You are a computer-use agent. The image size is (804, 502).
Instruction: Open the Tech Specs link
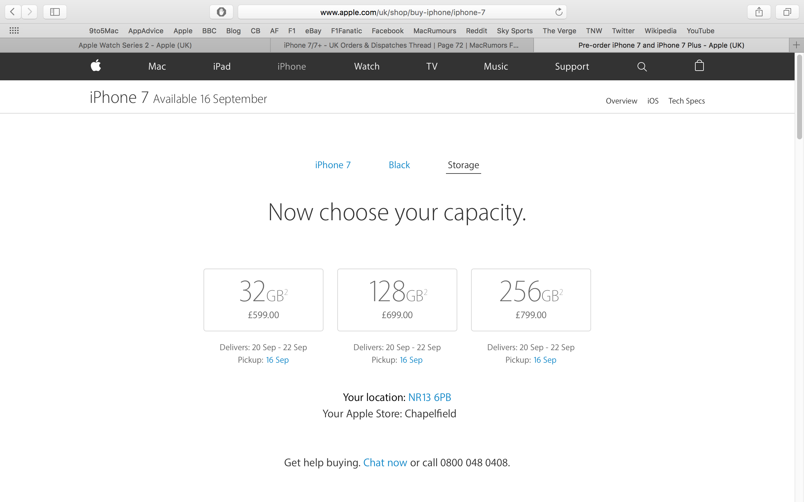pos(687,101)
